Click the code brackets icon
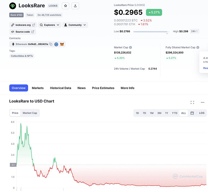 [x=12, y=32]
